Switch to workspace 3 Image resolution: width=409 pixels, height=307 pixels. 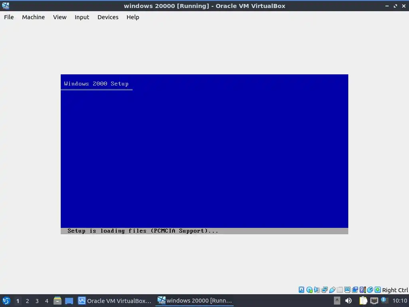[37, 301]
